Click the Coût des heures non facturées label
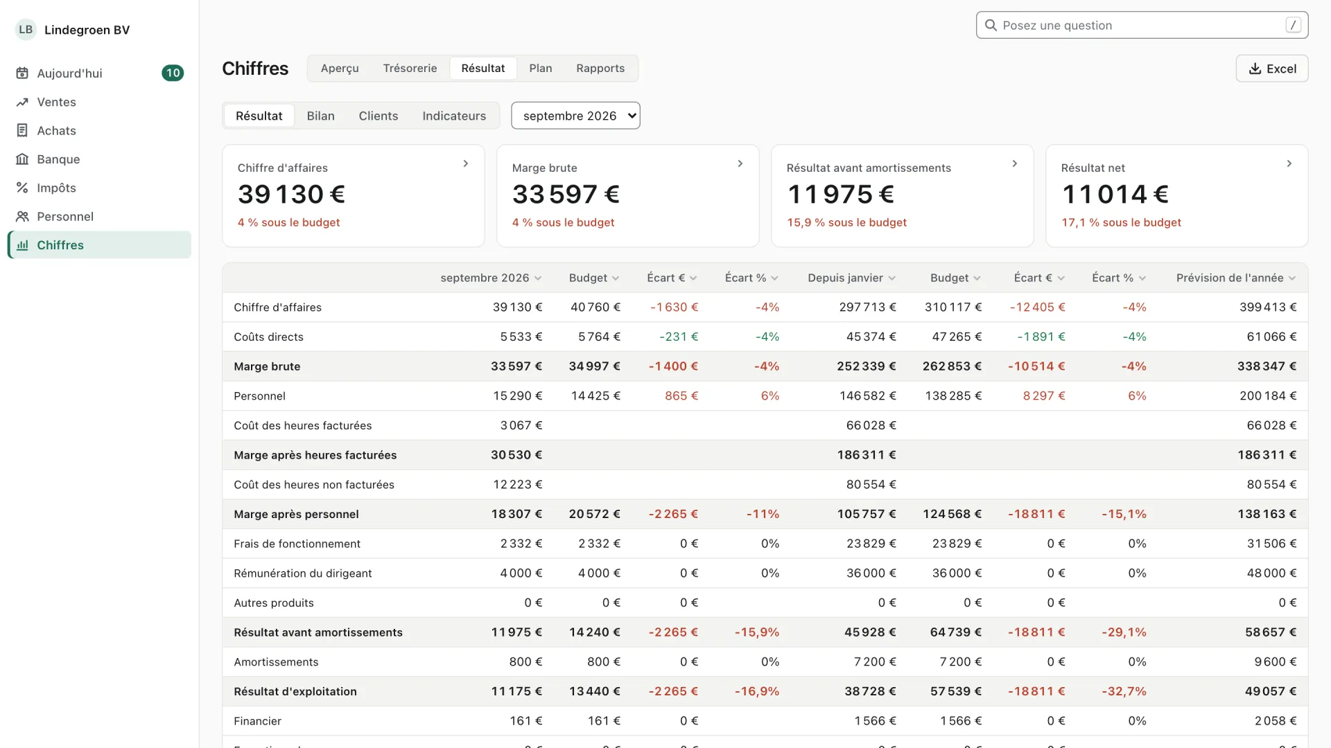 pos(314,485)
